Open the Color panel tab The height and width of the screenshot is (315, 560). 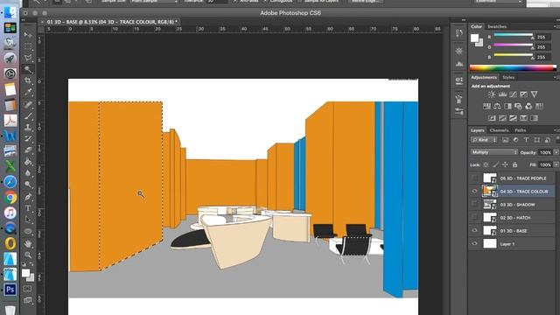coord(476,26)
